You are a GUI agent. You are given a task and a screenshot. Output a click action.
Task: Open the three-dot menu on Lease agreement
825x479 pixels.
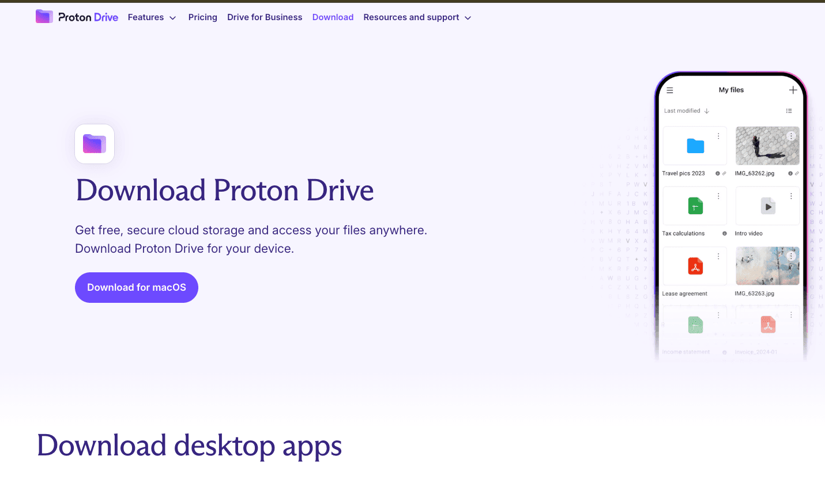pyautogui.click(x=718, y=256)
